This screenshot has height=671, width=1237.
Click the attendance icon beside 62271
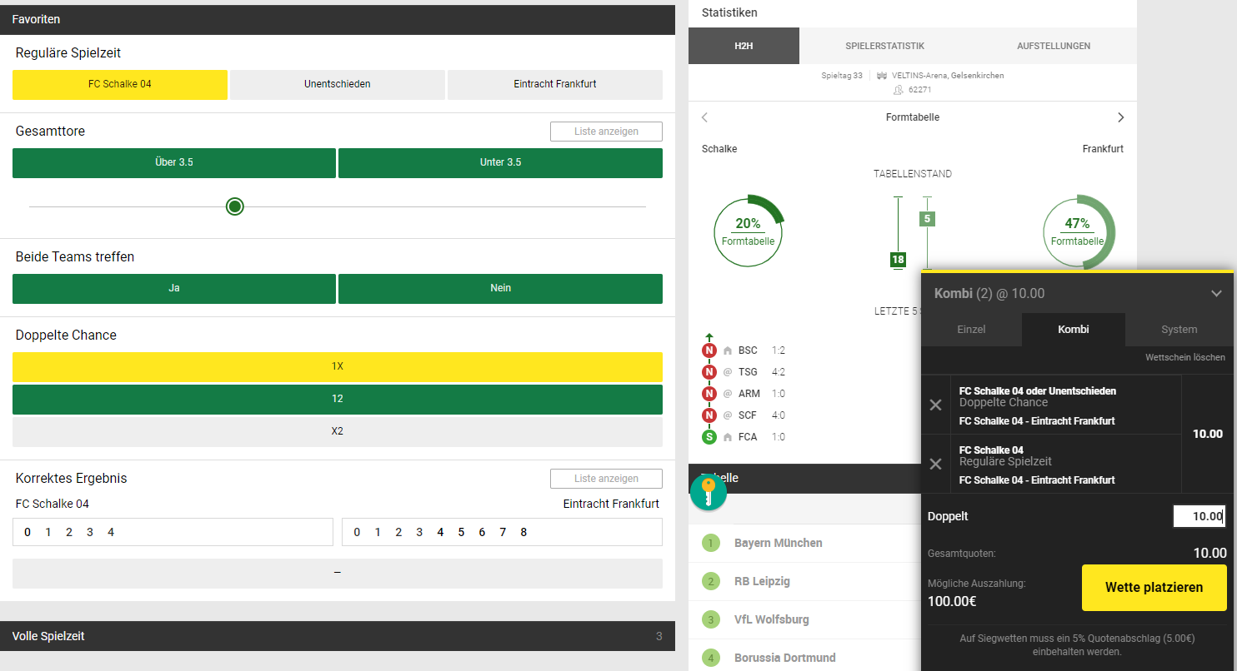[x=898, y=90]
